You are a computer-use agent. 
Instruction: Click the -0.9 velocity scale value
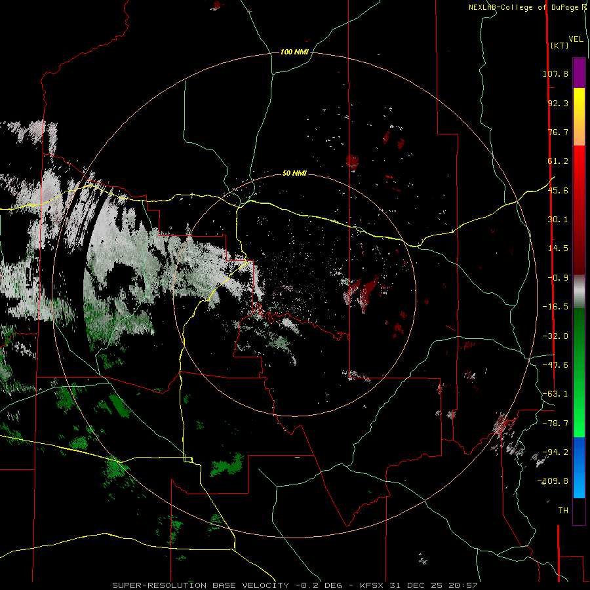[x=558, y=278]
